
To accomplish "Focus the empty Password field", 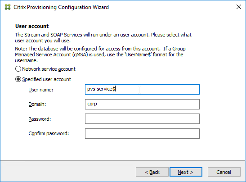I will (x=142, y=118).
